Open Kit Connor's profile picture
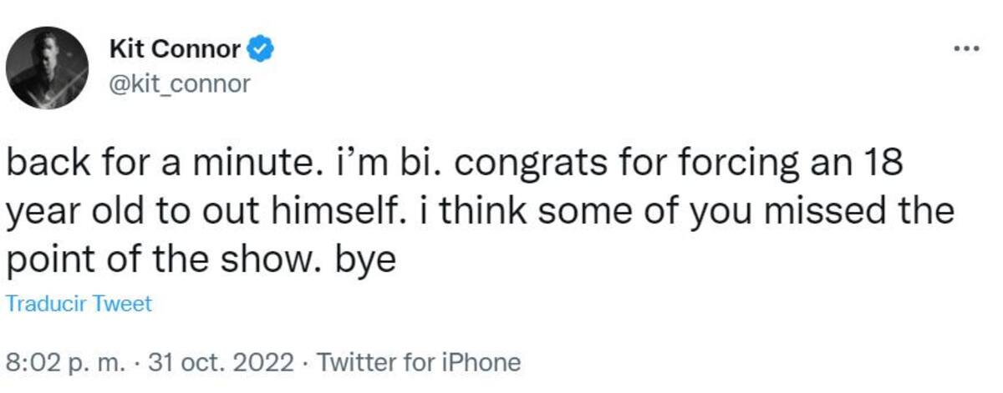1003x393 pixels. [x=47, y=68]
